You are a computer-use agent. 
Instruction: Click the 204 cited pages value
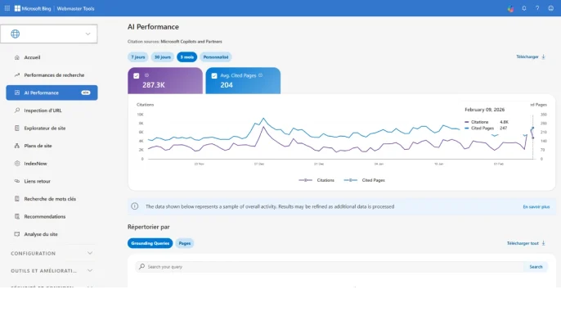coord(227,85)
